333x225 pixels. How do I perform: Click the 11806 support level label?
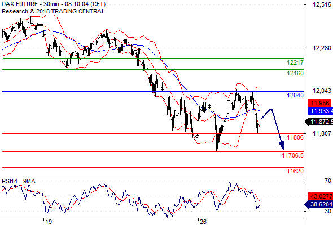click(x=295, y=137)
